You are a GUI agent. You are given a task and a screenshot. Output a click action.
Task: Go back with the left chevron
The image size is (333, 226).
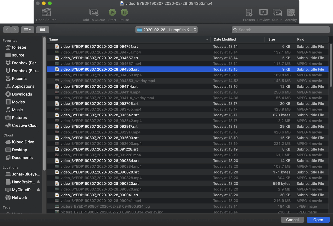[x=7, y=30]
